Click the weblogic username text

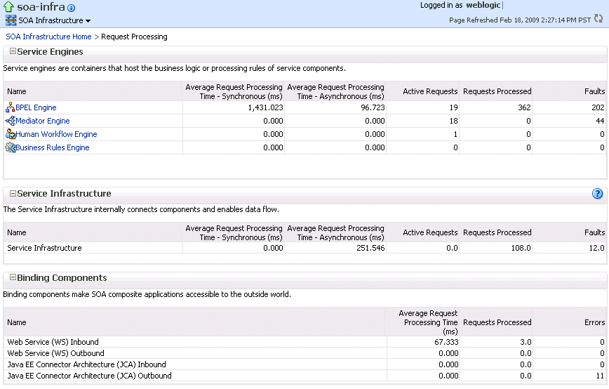483,5
